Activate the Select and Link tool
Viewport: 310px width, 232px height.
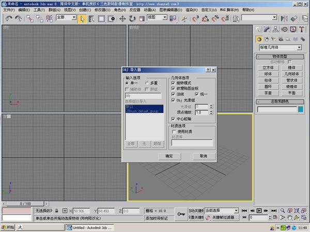[30, 19]
